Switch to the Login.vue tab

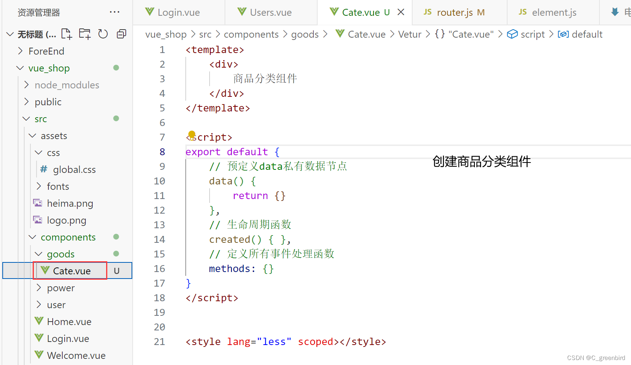click(x=179, y=12)
